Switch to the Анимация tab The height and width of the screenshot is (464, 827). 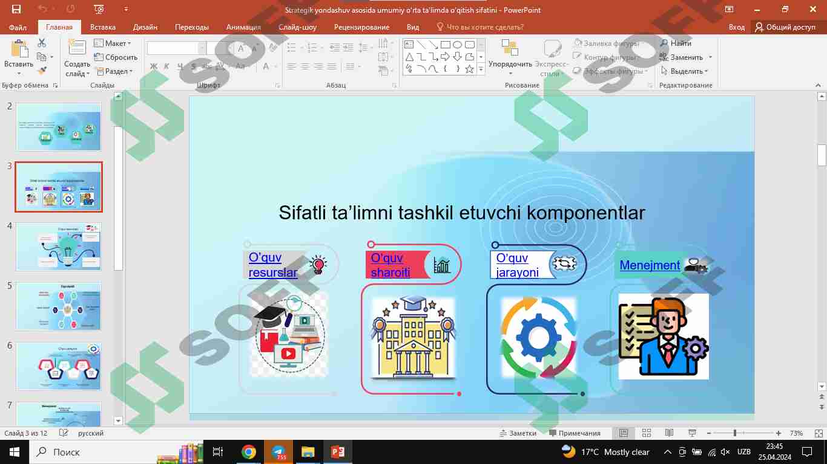pos(243,27)
